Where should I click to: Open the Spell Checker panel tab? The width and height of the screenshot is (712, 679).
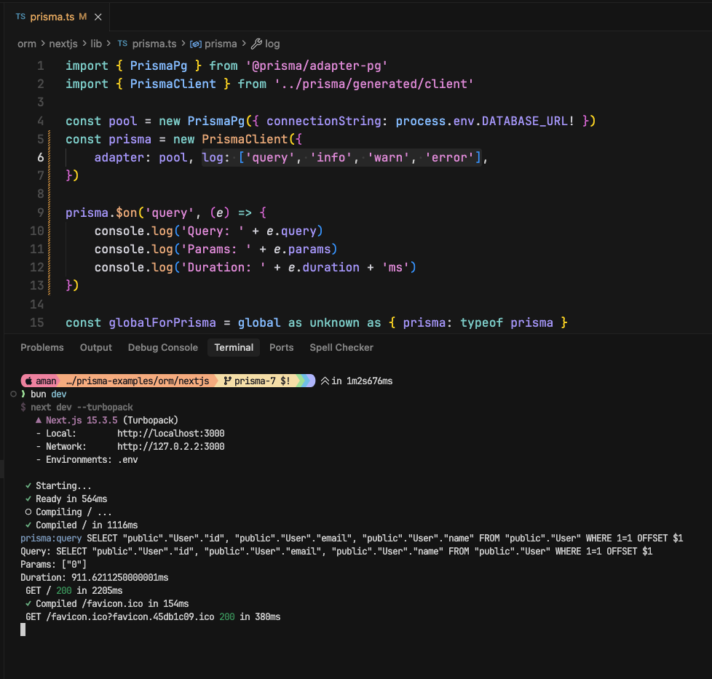pos(341,348)
